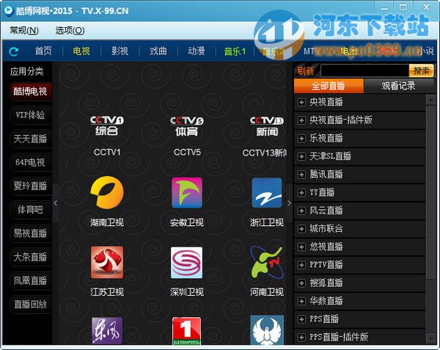Collapse the left sidebar with arrow handle
Image resolution: width=440 pixels, height=350 pixels.
56,203
